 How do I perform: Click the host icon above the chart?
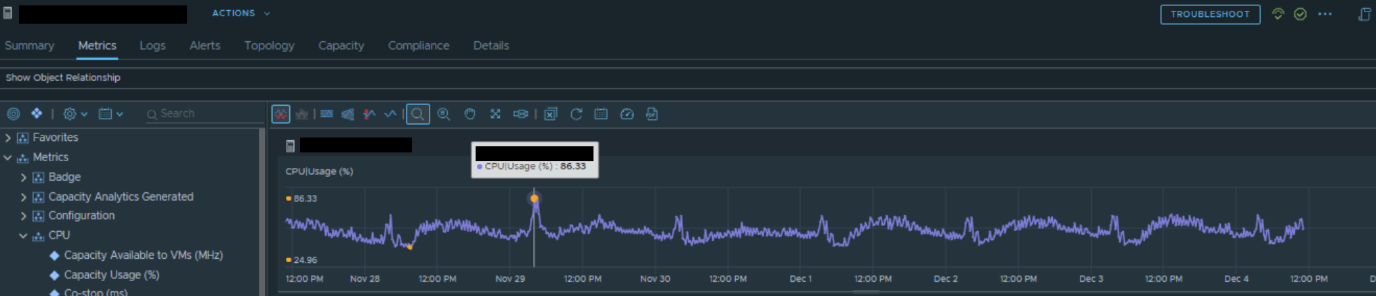coord(290,146)
